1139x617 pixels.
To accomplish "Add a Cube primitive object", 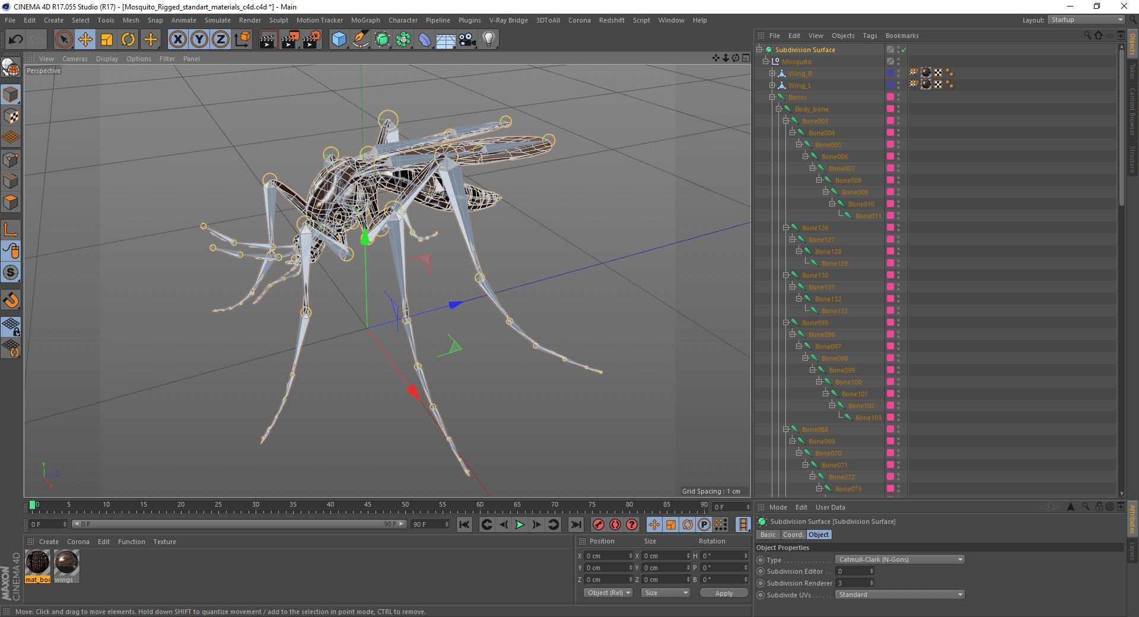I will point(339,40).
